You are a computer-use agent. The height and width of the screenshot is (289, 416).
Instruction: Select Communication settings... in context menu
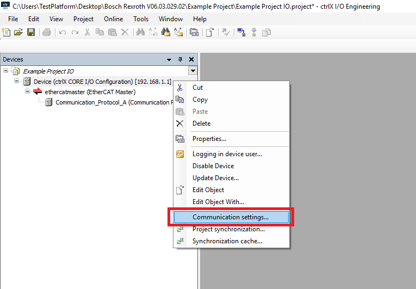pyautogui.click(x=231, y=217)
